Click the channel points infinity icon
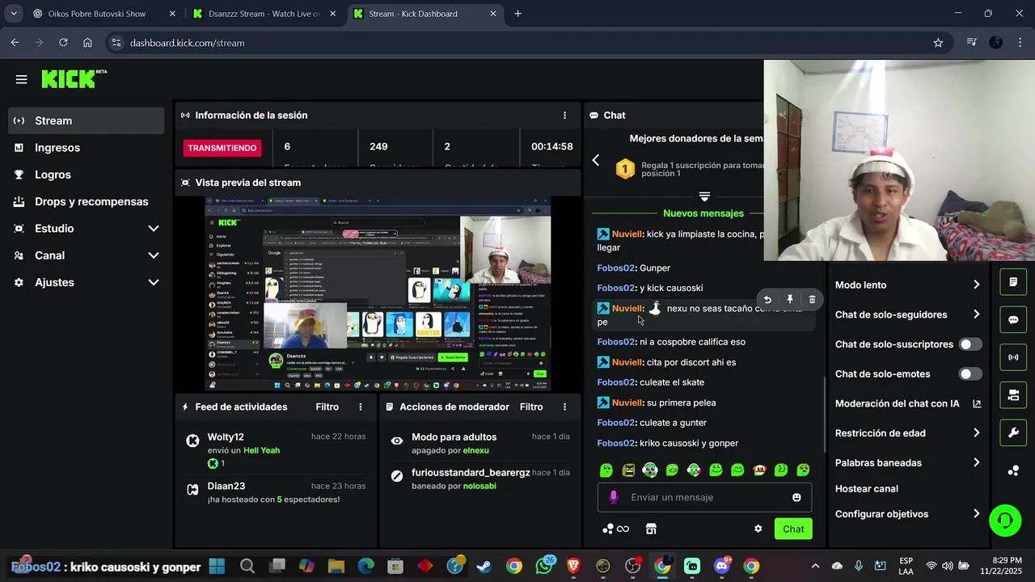1035x582 pixels. [x=616, y=529]
